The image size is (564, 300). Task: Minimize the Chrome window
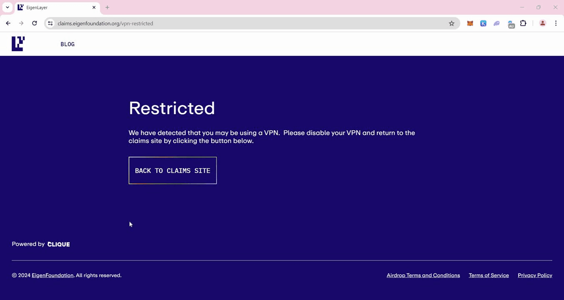(x=522, y=7)
